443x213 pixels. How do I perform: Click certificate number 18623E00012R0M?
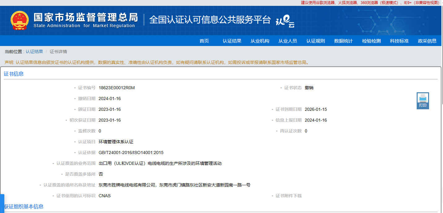116,88
